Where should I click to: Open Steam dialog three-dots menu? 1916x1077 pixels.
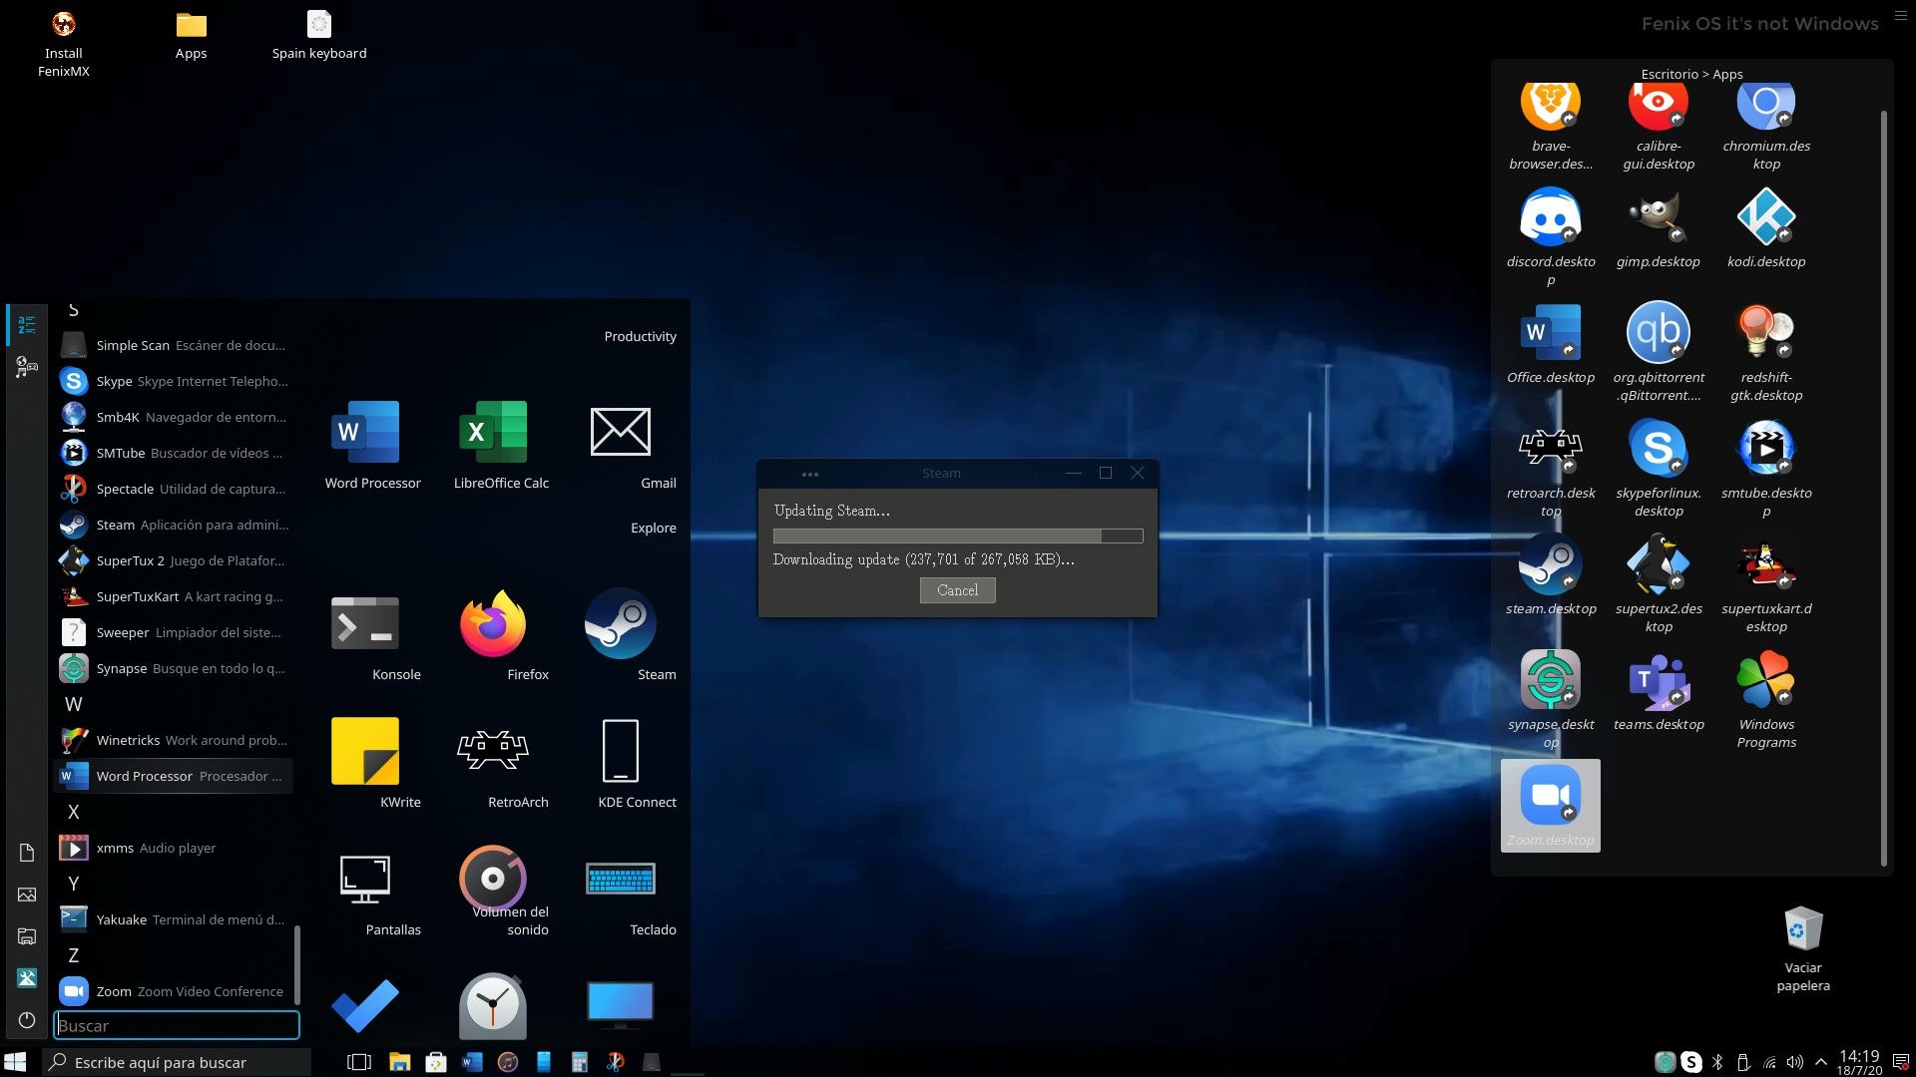pyautogui.click(x=810, y=474)
